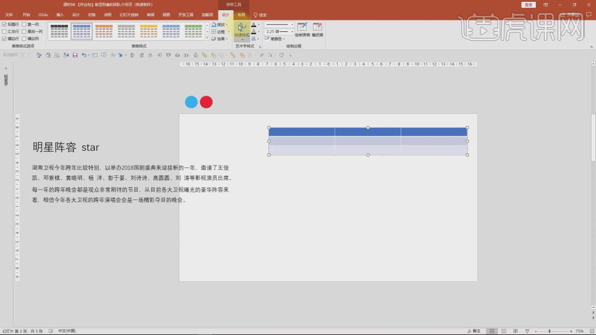Expand the collapsed slide thumbnail pane arrow
The width and height of the screenshot is (596, 335).
[x=5, y=69]
